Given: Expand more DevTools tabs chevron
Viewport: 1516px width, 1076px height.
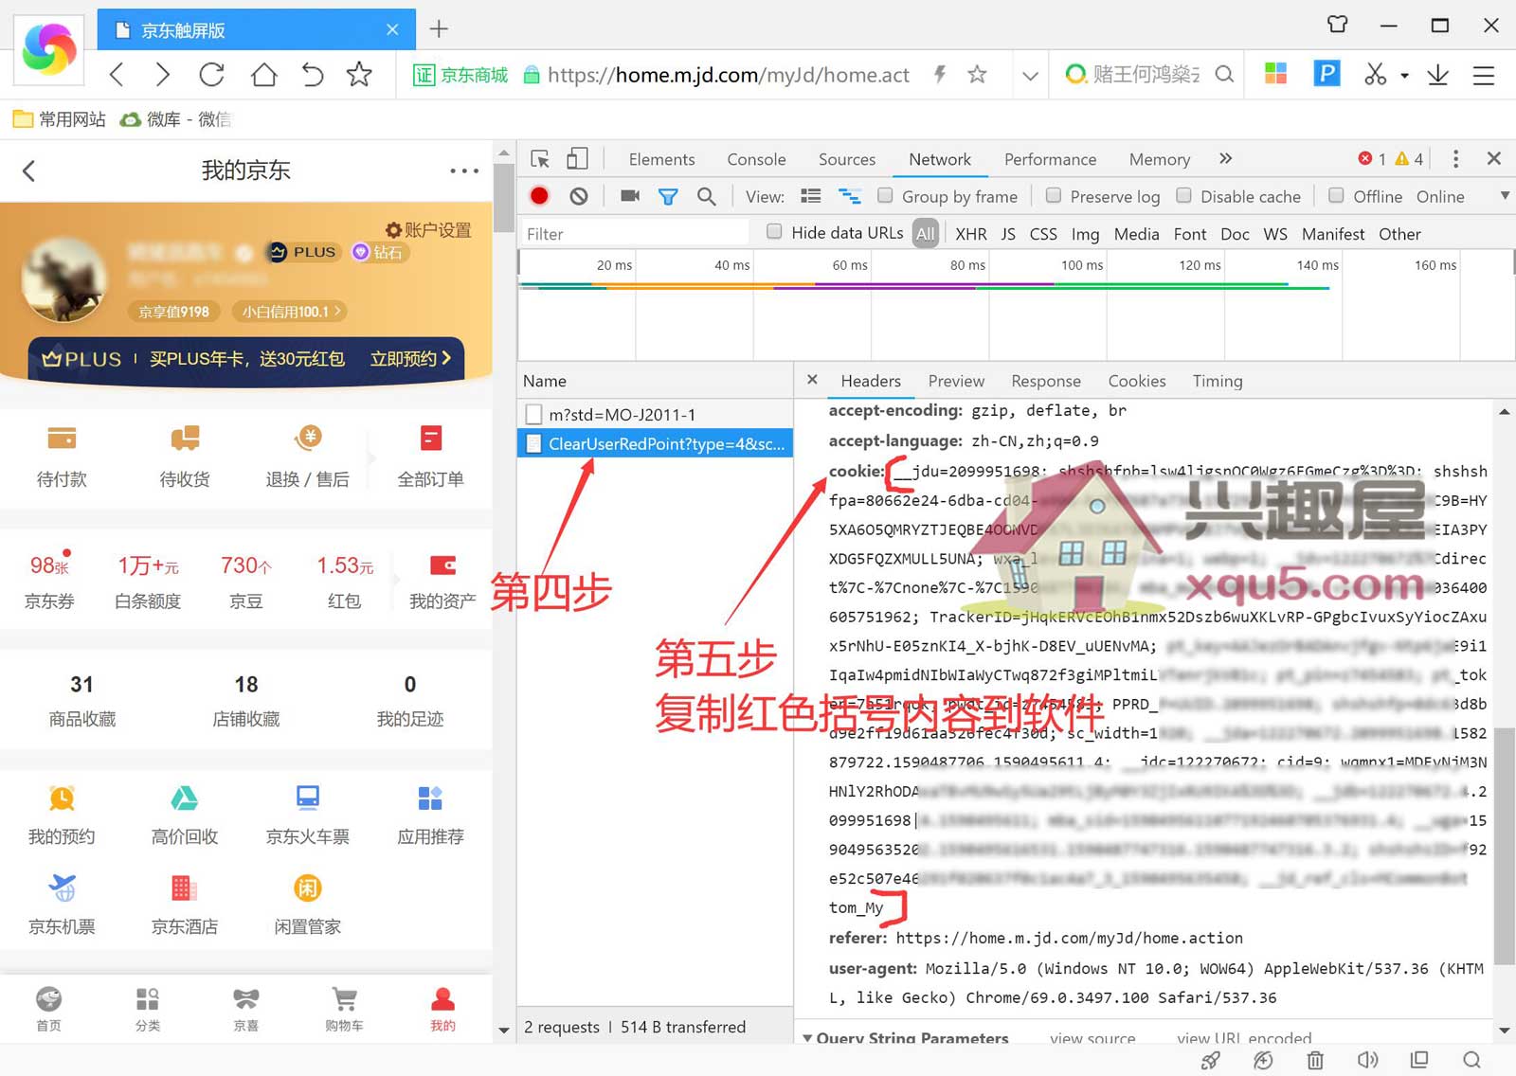Looking at the screenshot, I should [1225, 159].
